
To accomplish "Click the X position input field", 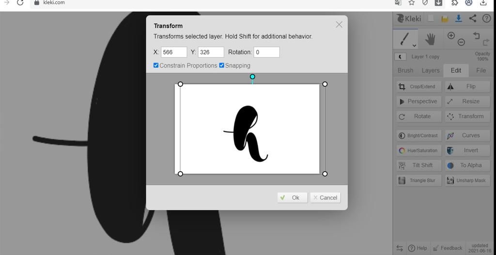I will point(174,52).
